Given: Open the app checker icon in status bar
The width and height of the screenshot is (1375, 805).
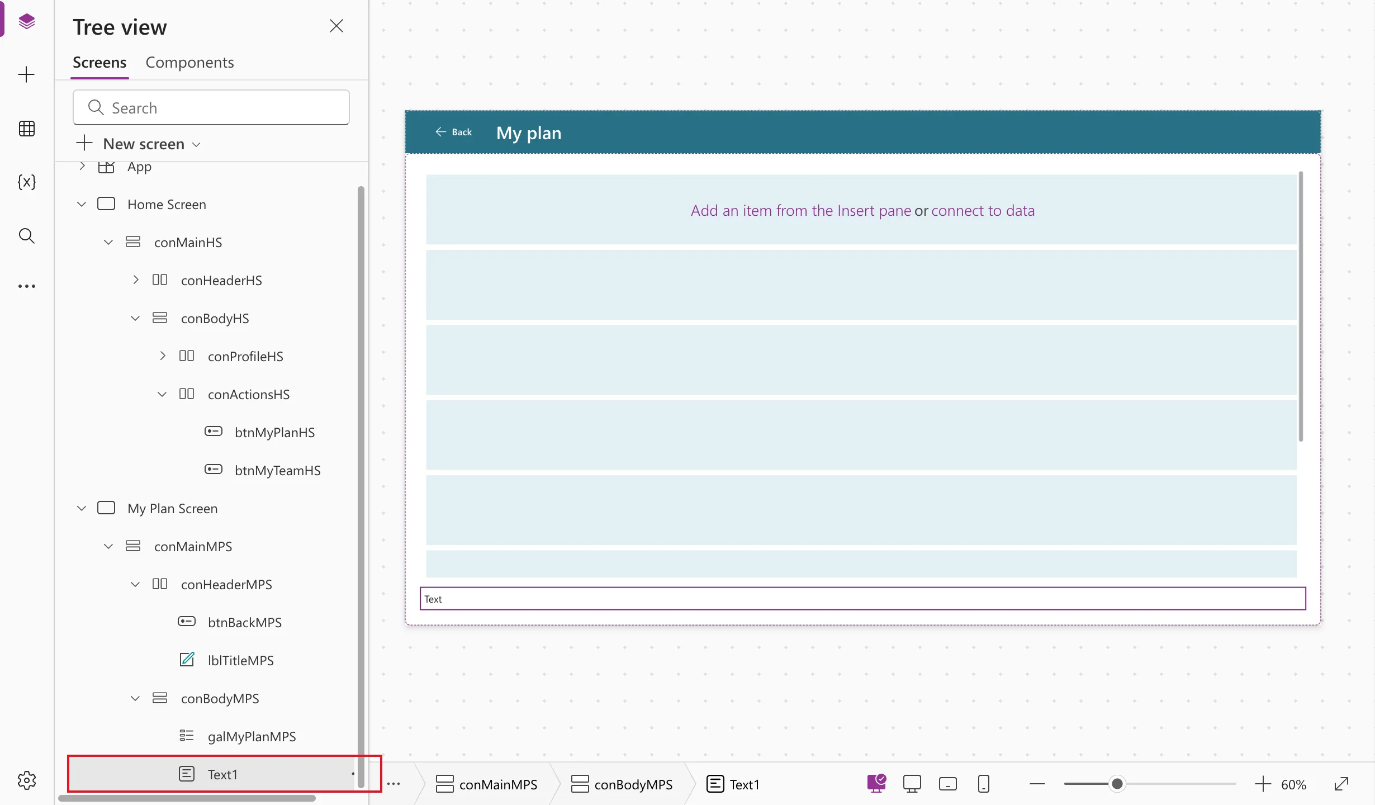Looking at the screenshot, I should coord(876,784).
